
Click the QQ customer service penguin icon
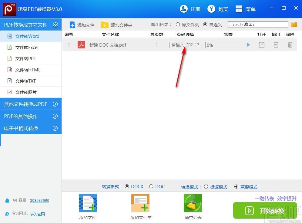tap(7, 201)
